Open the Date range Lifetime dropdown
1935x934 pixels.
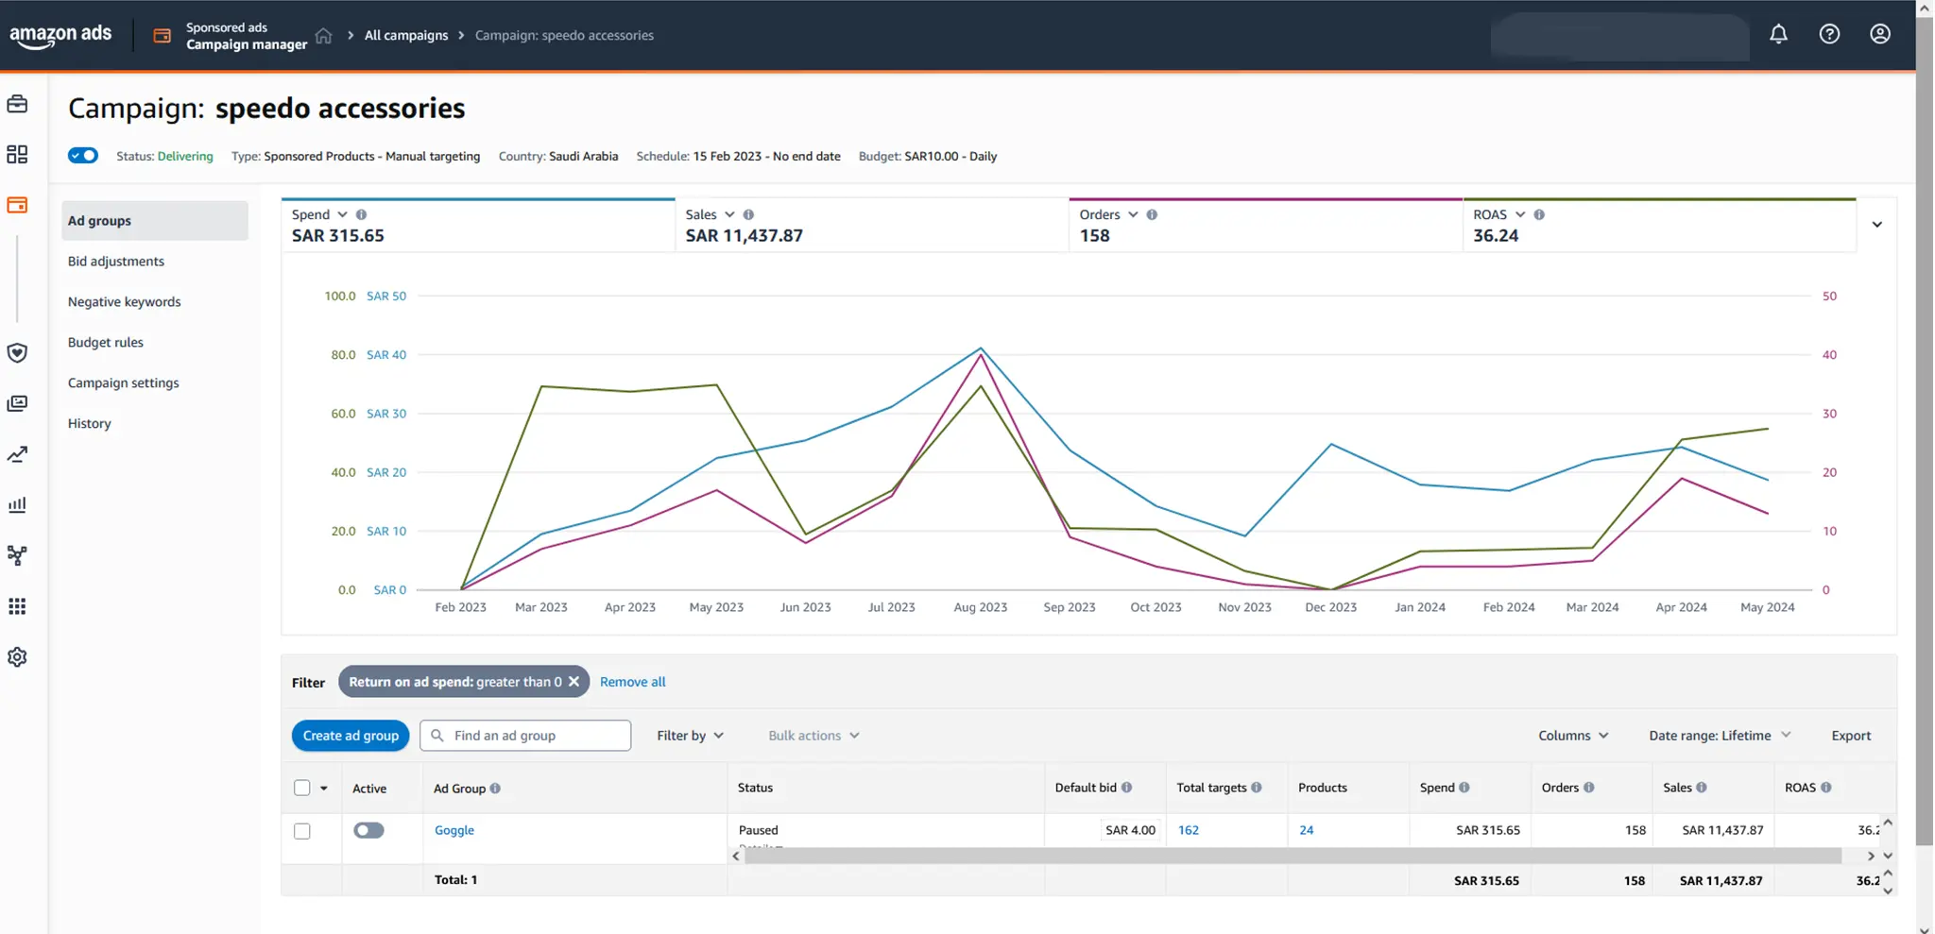(x=1719, y=736)
